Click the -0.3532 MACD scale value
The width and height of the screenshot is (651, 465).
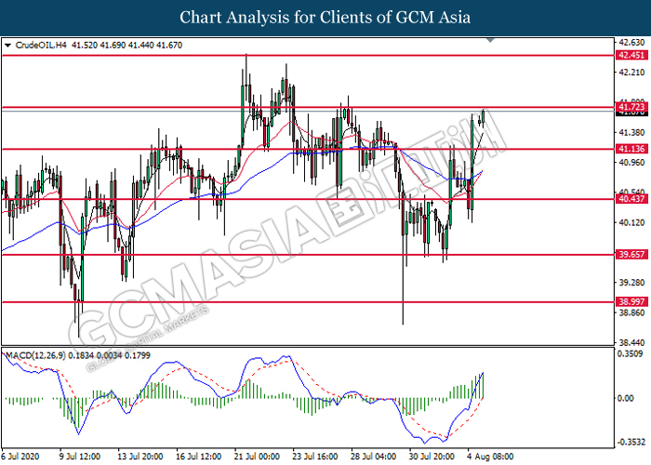coord(631,442)
